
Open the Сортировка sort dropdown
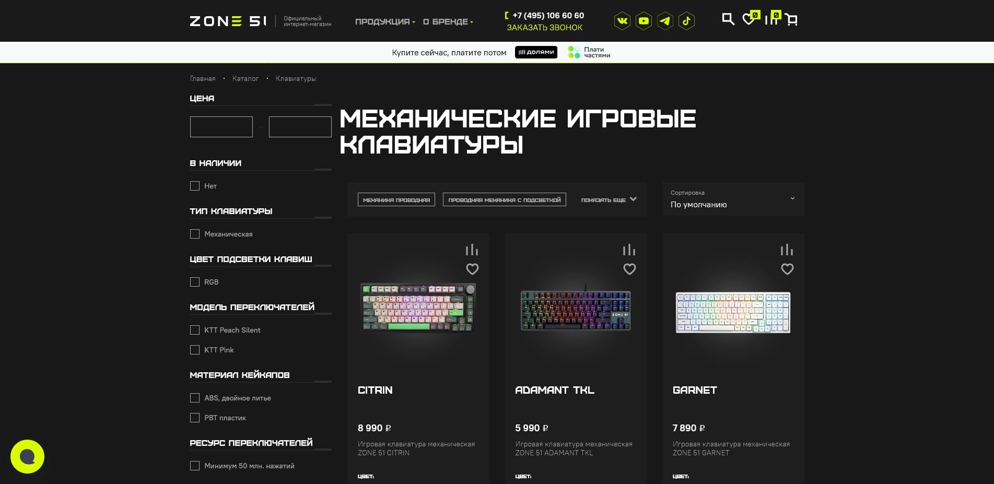732,199
